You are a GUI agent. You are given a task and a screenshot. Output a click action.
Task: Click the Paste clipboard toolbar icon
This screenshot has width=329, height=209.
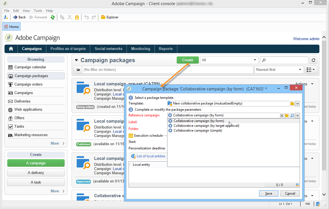(77, 17)
